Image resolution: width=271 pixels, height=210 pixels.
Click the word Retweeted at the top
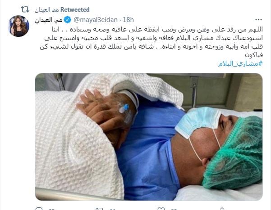[x=75, y=9]
